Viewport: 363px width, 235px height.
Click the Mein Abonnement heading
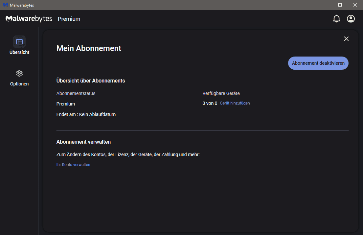pyautogui.click(x=89, y=48)
